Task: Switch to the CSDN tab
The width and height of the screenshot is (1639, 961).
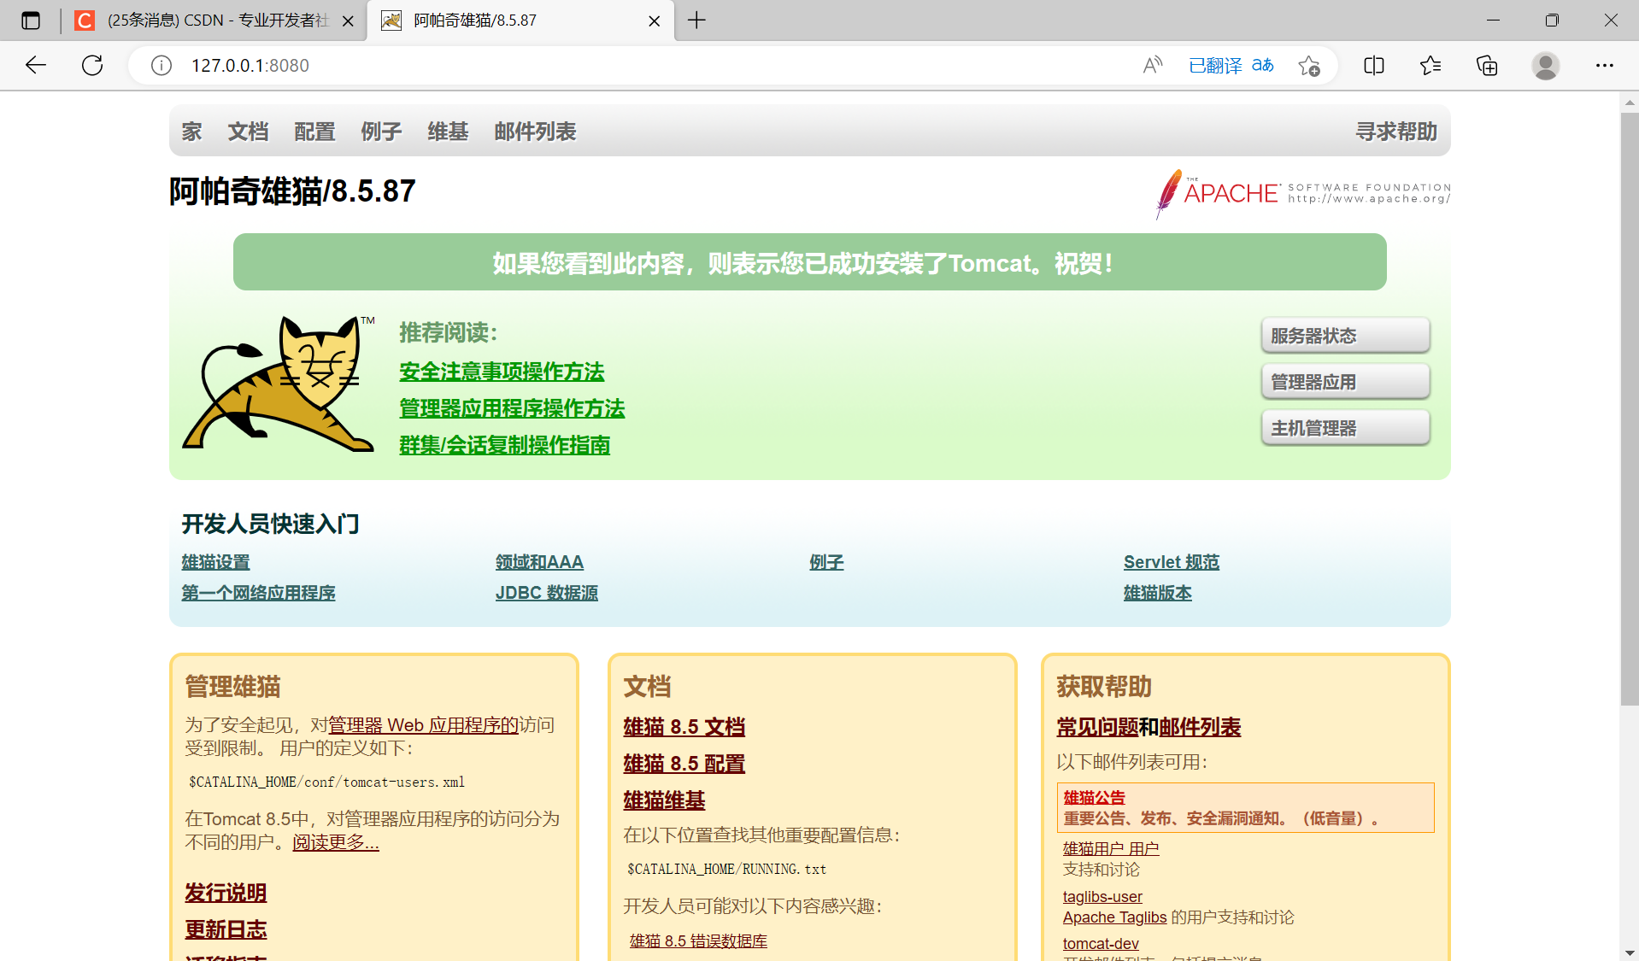Action: [214, 21]
